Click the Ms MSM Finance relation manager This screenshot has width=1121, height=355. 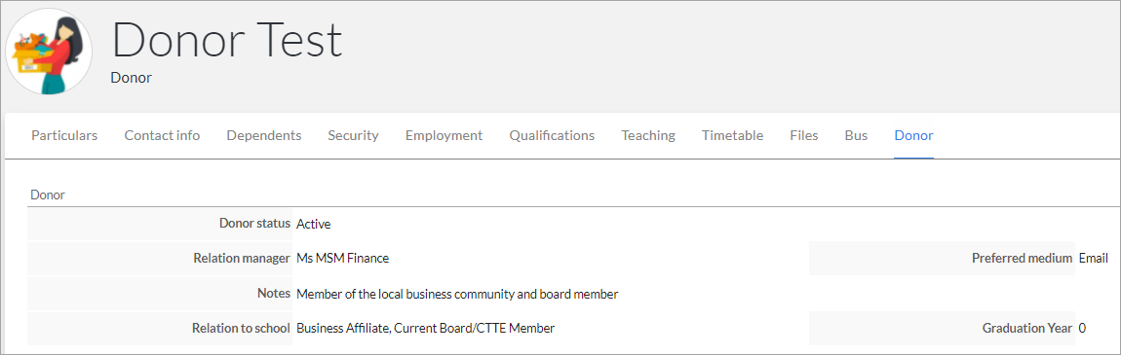pos(342,258)
